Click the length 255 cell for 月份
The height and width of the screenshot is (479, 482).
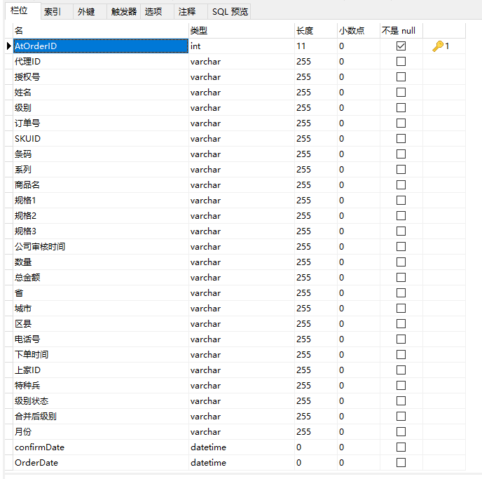(x=316, y=431)
